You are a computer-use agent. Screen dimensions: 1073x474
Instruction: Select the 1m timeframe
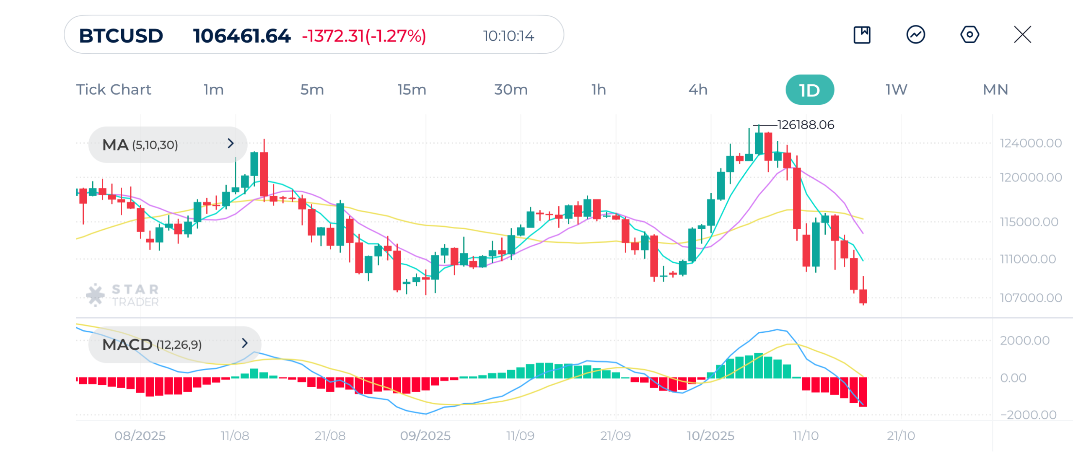pos(213,90)
